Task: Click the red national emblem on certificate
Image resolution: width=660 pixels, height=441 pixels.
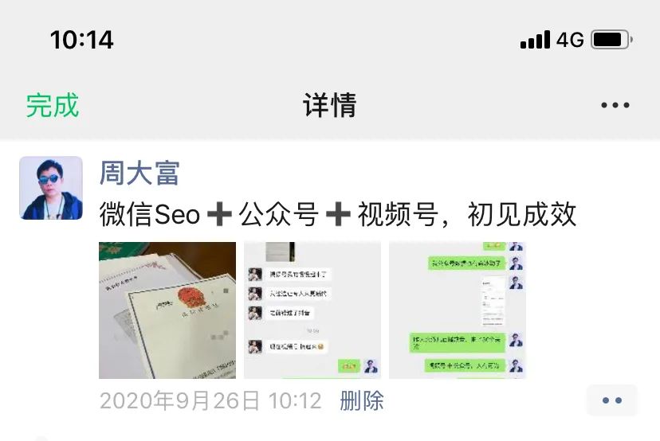Action: click(191, 296)
